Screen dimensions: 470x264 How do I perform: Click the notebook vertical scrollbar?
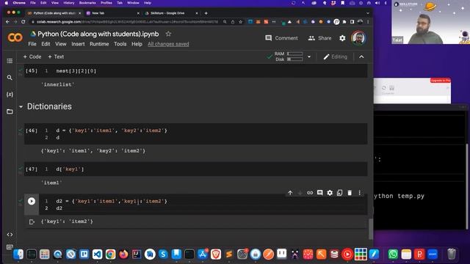coord(371,229)
